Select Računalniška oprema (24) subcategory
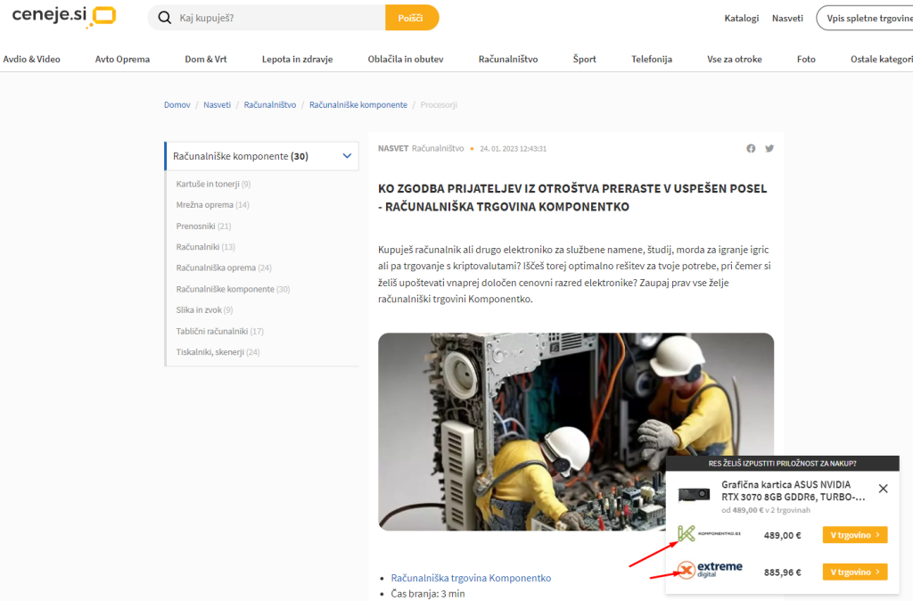 click(x=224, y=268)
